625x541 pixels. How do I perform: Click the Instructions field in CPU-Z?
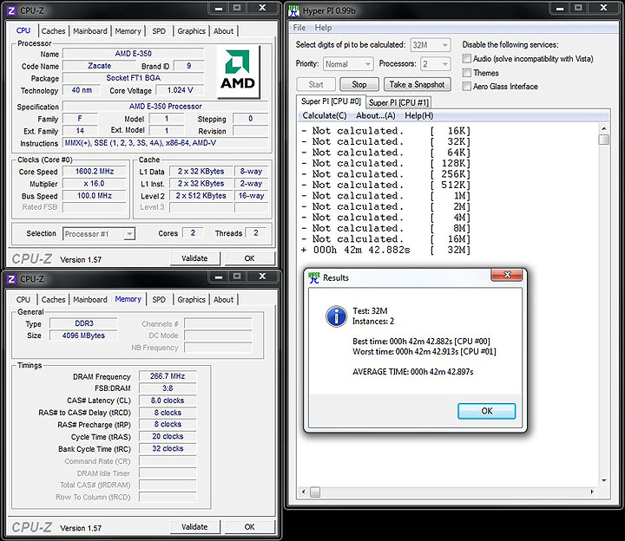pyautogui.click(x=166, y=143)
